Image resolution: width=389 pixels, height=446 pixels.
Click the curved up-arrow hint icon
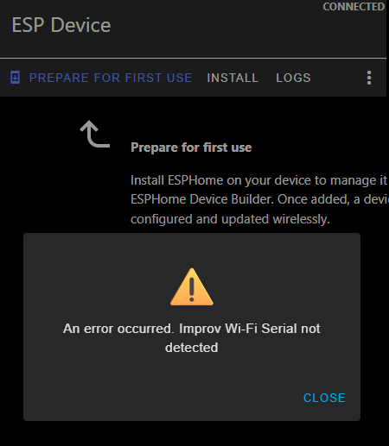[95, 134]
